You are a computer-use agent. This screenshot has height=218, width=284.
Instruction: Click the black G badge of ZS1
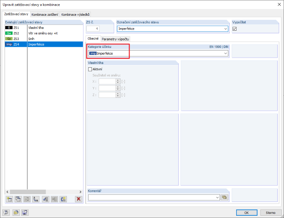pos(9,28)
